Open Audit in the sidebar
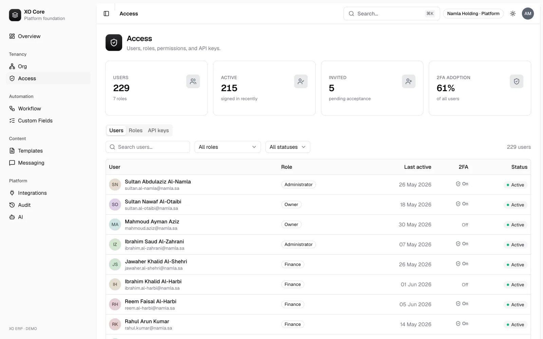 [x=48, y=205]
